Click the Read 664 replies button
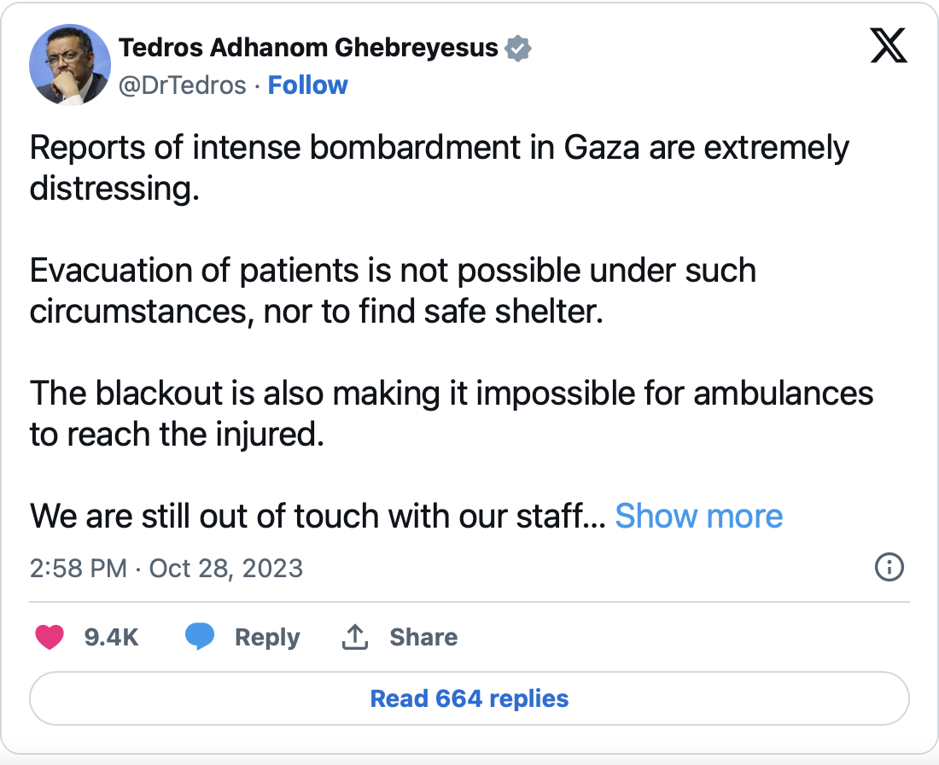The width and height of the screenshot is (939, 765). pos(469,698)
